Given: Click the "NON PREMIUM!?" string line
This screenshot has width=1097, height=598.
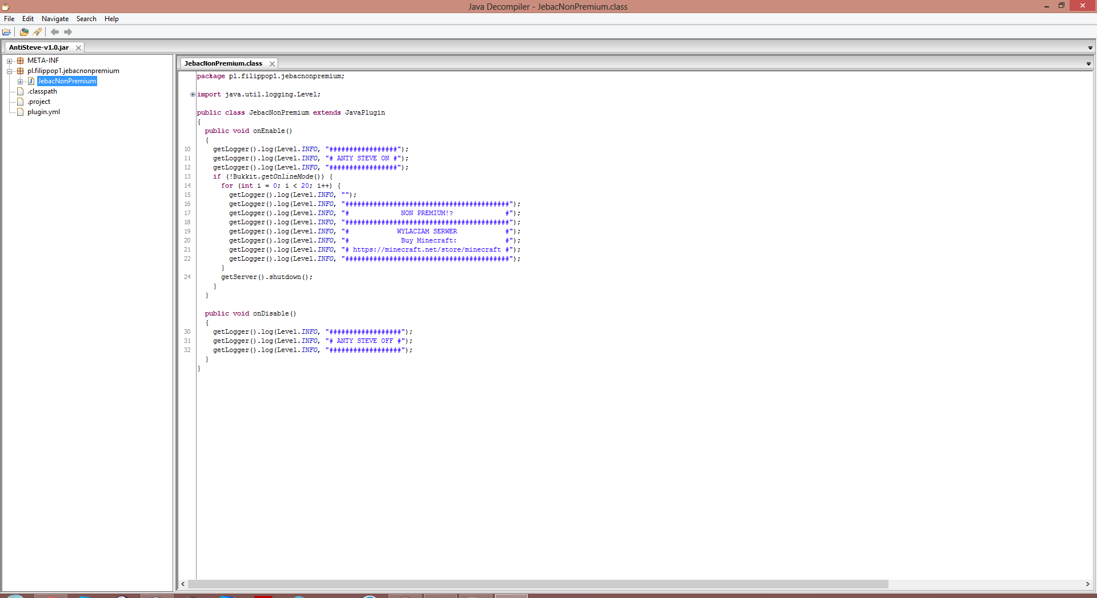Looking at the screenshot, I should [x=426, y=213].
